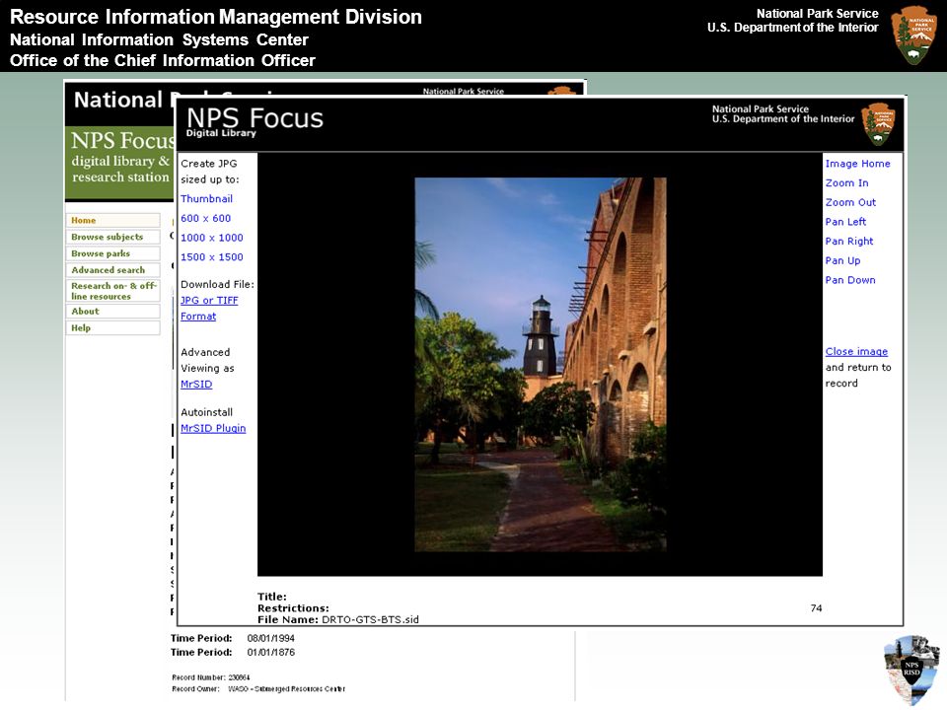The width and height of the screenshot is (947, 710).
Task: Open Research on- & off-line resources
Action: (x=112, y=291)
